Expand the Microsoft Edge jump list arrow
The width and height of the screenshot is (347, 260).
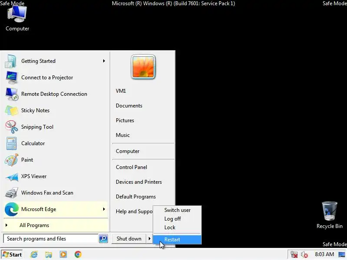pyautogui.click(x=104, y=209)
